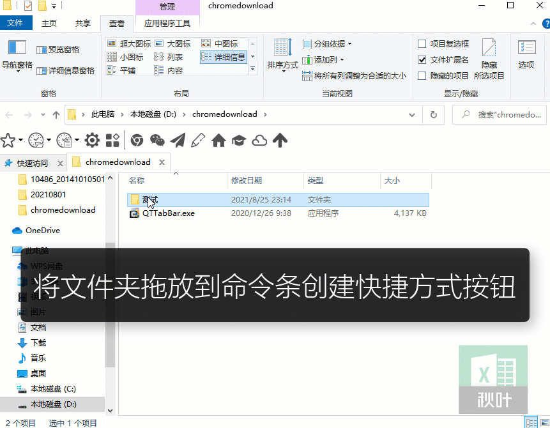The height and width of the screenshot is (428, 550).
Task: Click 本地磁盘 (D:) in the address breadcrumb
Action: (x=153, y=114)
